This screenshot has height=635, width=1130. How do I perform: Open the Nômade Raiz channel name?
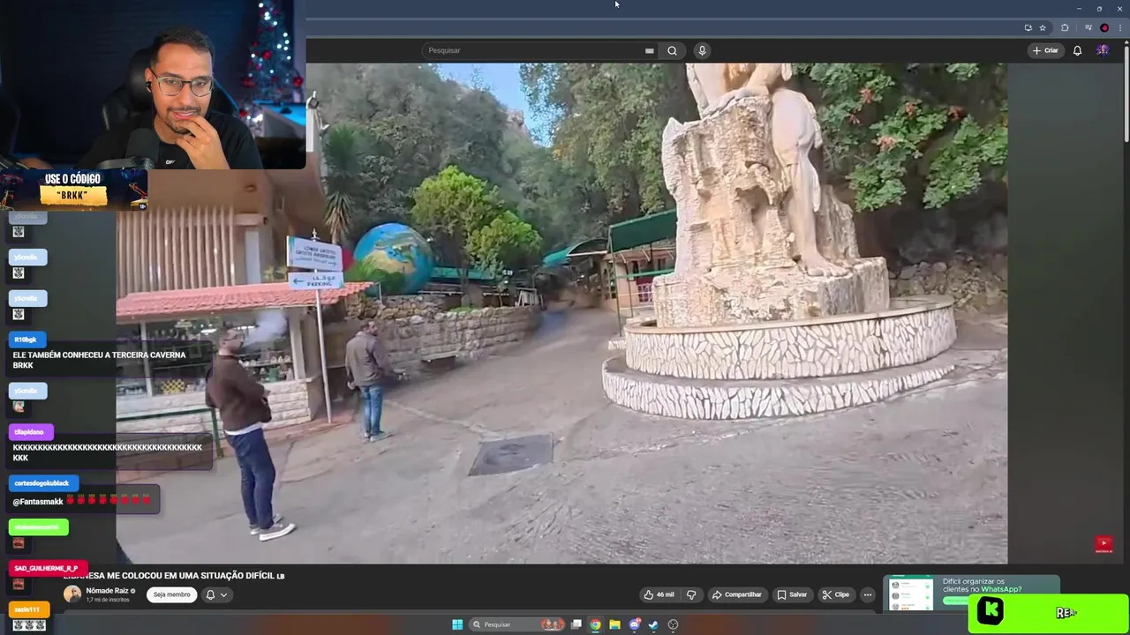[x=108, y=591]
